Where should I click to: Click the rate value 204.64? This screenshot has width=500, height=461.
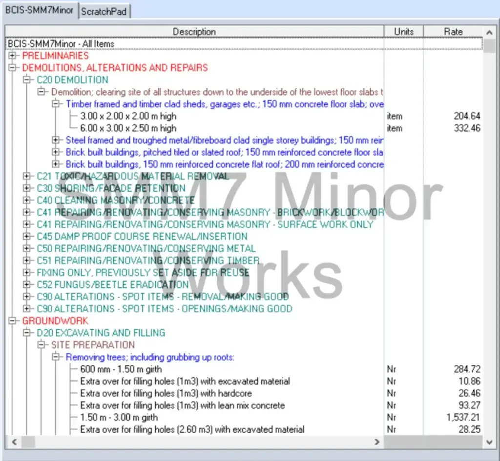pos(467,116)
